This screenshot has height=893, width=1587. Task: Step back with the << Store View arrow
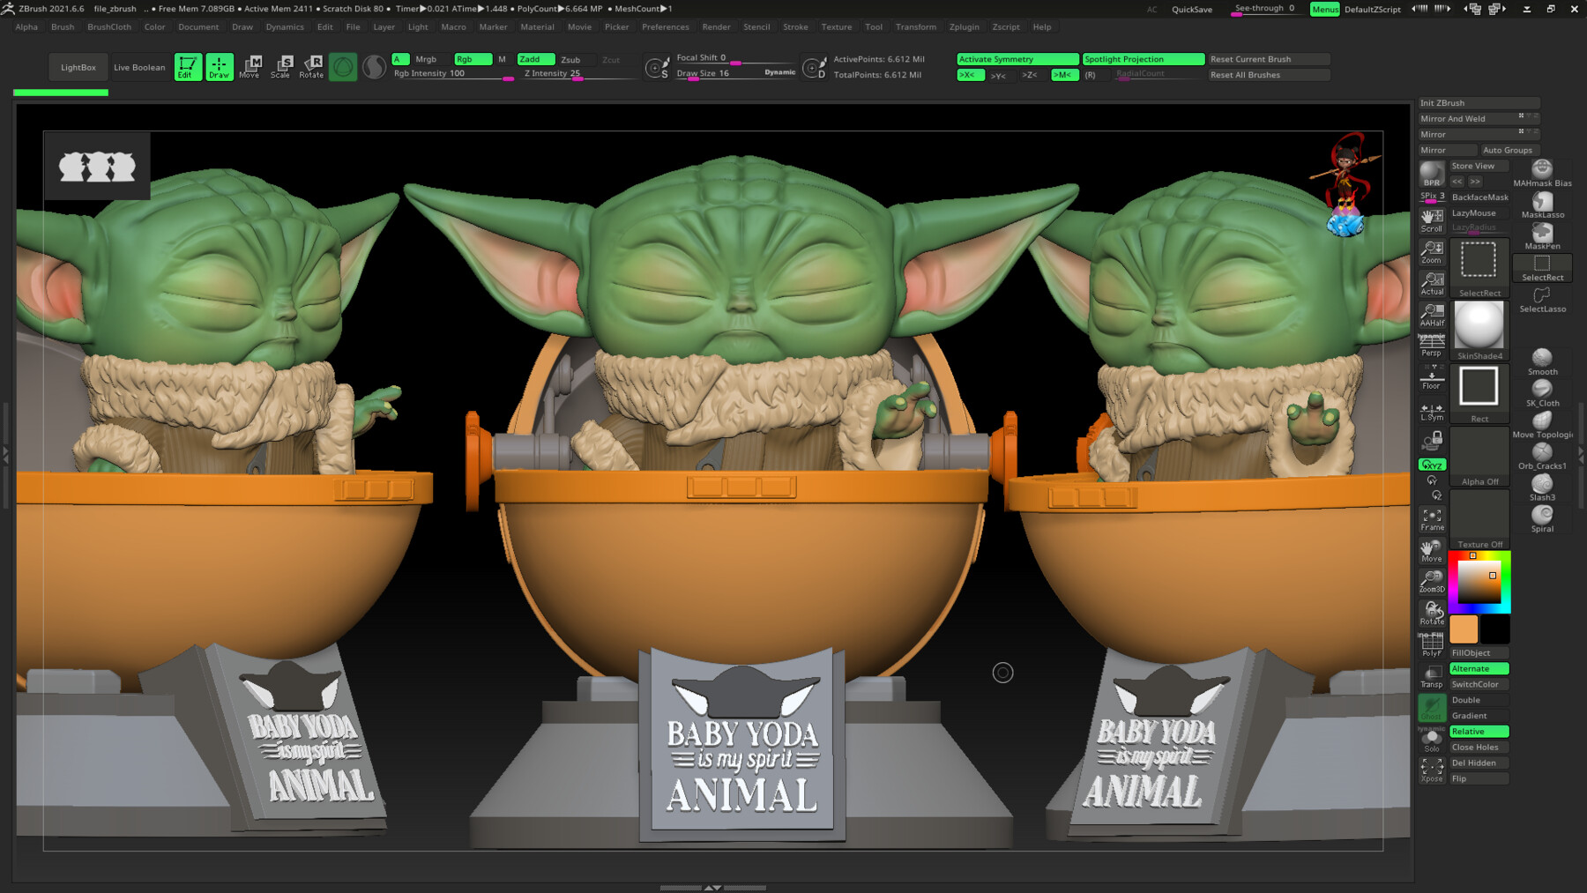coord(1457,181)
